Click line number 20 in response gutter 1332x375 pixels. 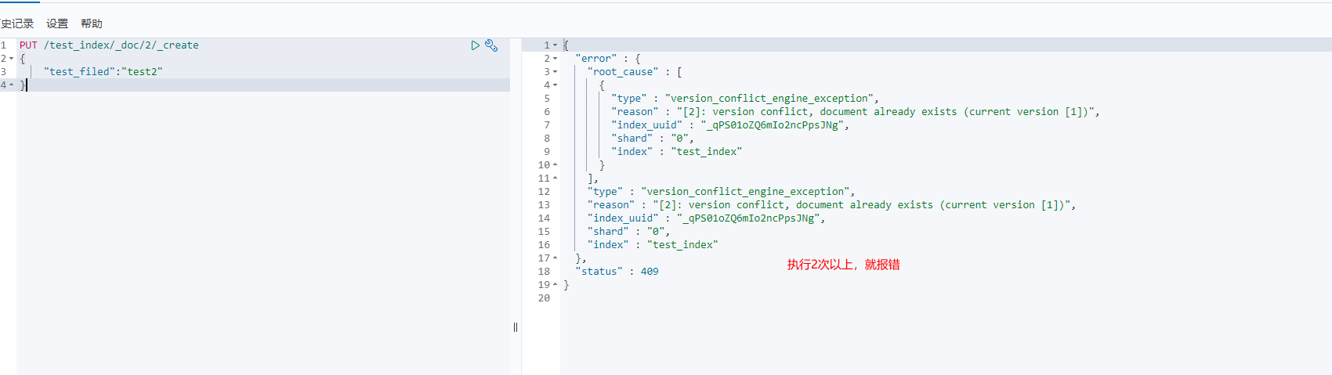coord(544,298)
